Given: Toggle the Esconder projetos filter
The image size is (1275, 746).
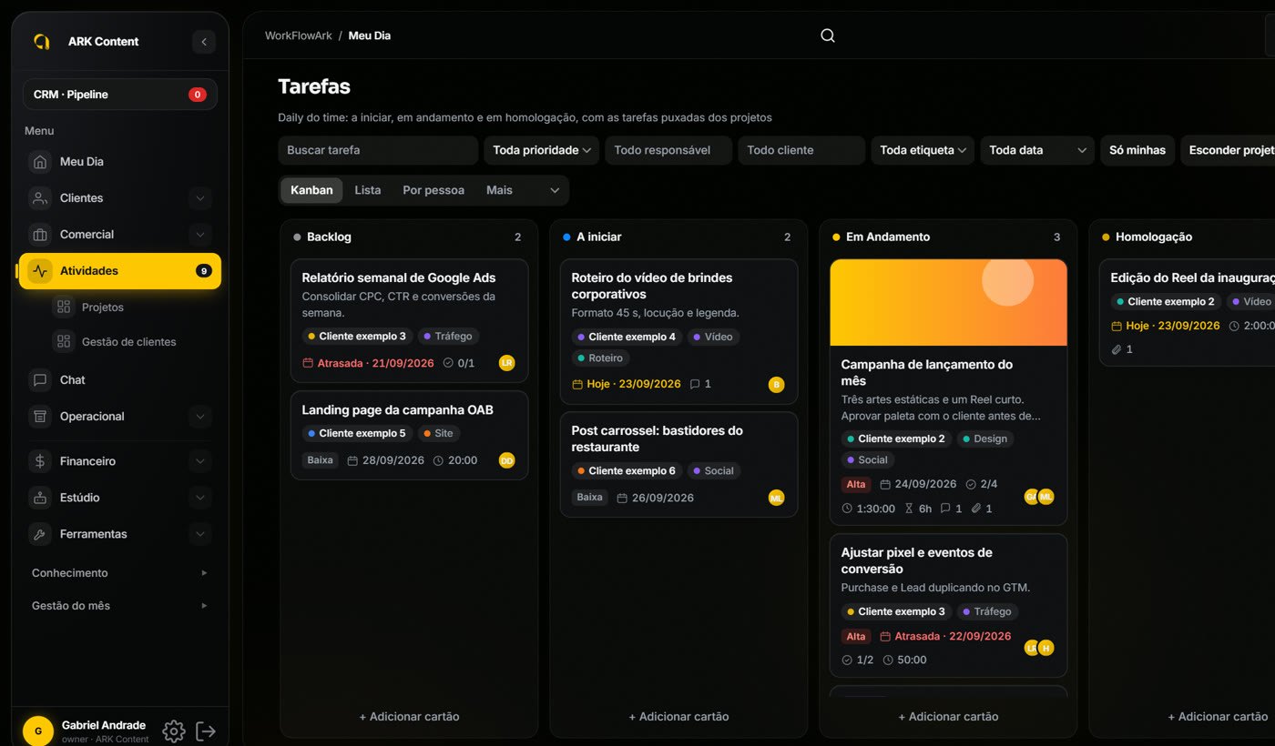Looking at the screenshot, I should click(1229, 150).
